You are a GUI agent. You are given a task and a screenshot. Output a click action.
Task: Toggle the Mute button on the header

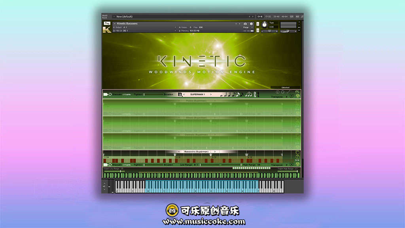coord(258,30)
